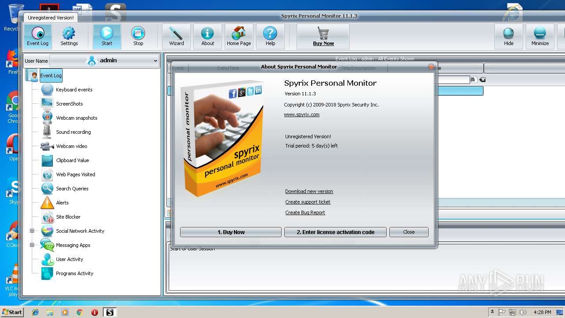Click the Create support ticket link
565x318 pixels.
click(x=308, y=202)
